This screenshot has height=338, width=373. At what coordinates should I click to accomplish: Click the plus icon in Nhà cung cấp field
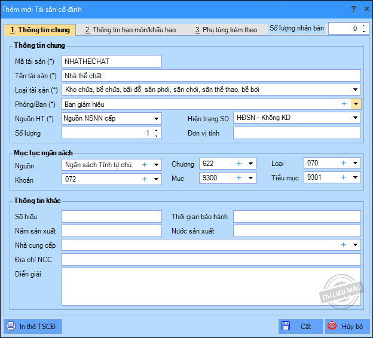pyautogui.click(x=344, y=245)
